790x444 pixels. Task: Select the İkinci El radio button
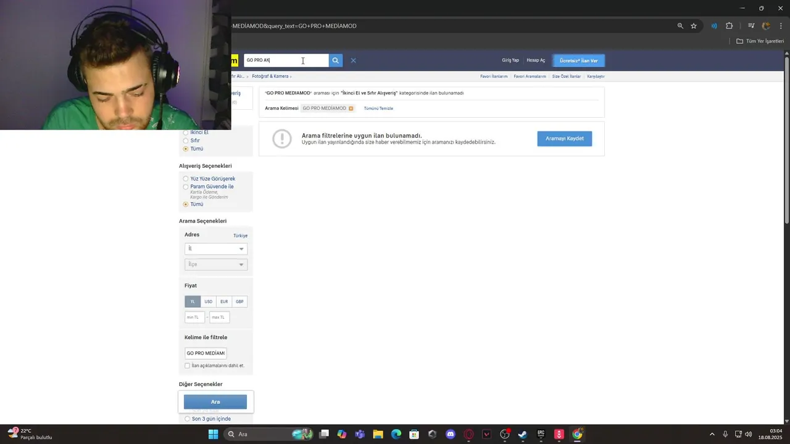[x=186, y=133]
